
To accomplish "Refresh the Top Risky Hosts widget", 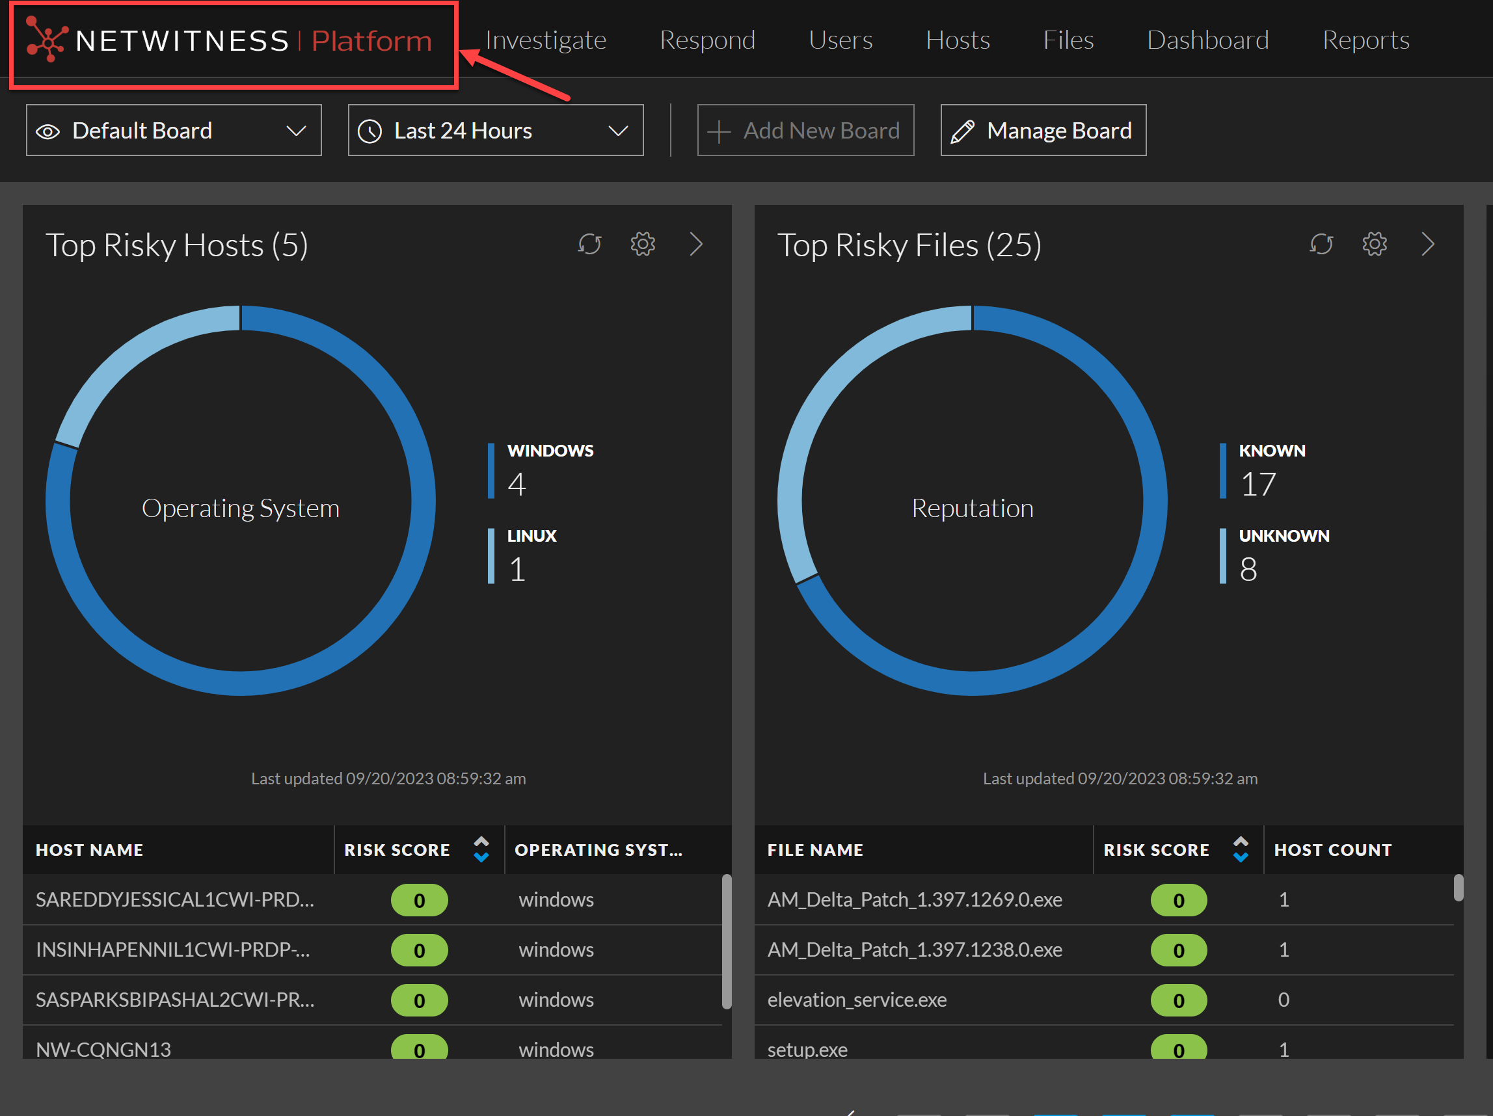I will tap(589, 245).
